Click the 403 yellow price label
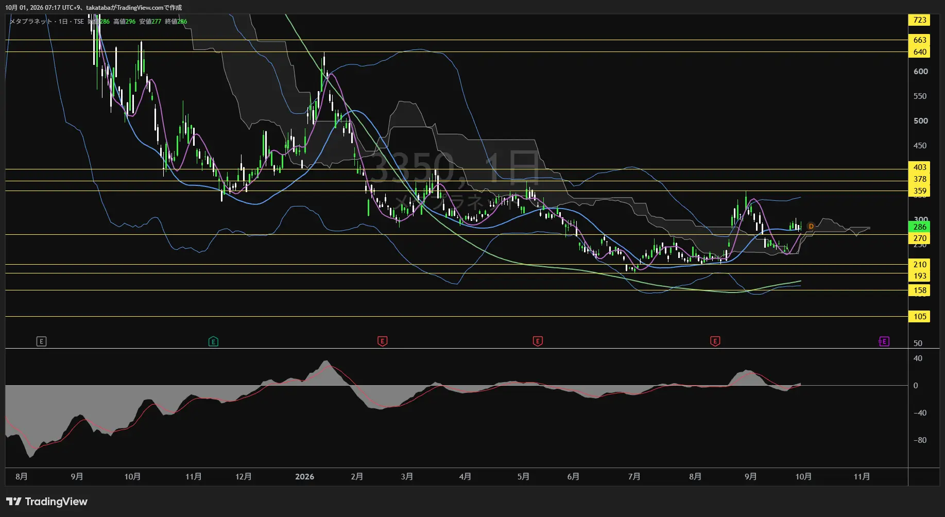945x517 pixels. [x=920, y=167]
